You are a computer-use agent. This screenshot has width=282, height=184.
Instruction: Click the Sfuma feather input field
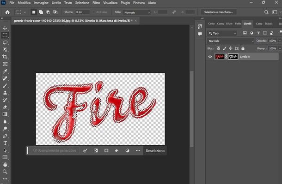(x=82, y=12)
